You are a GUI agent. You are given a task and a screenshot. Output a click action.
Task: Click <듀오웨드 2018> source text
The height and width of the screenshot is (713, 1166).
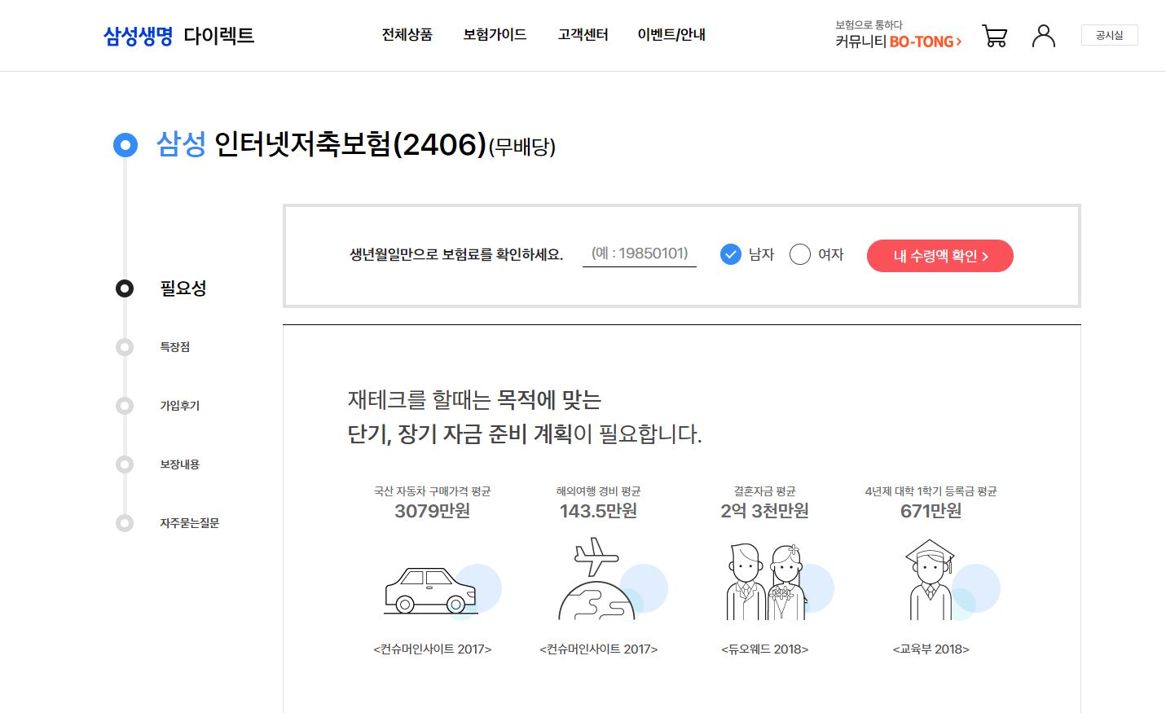(x=764, y=649)
